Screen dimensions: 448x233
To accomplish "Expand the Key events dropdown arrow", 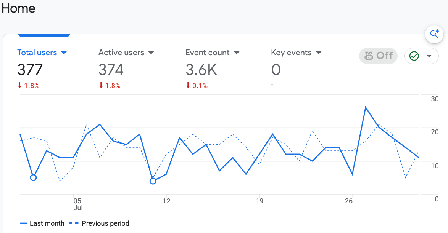I will coord(319,53).
